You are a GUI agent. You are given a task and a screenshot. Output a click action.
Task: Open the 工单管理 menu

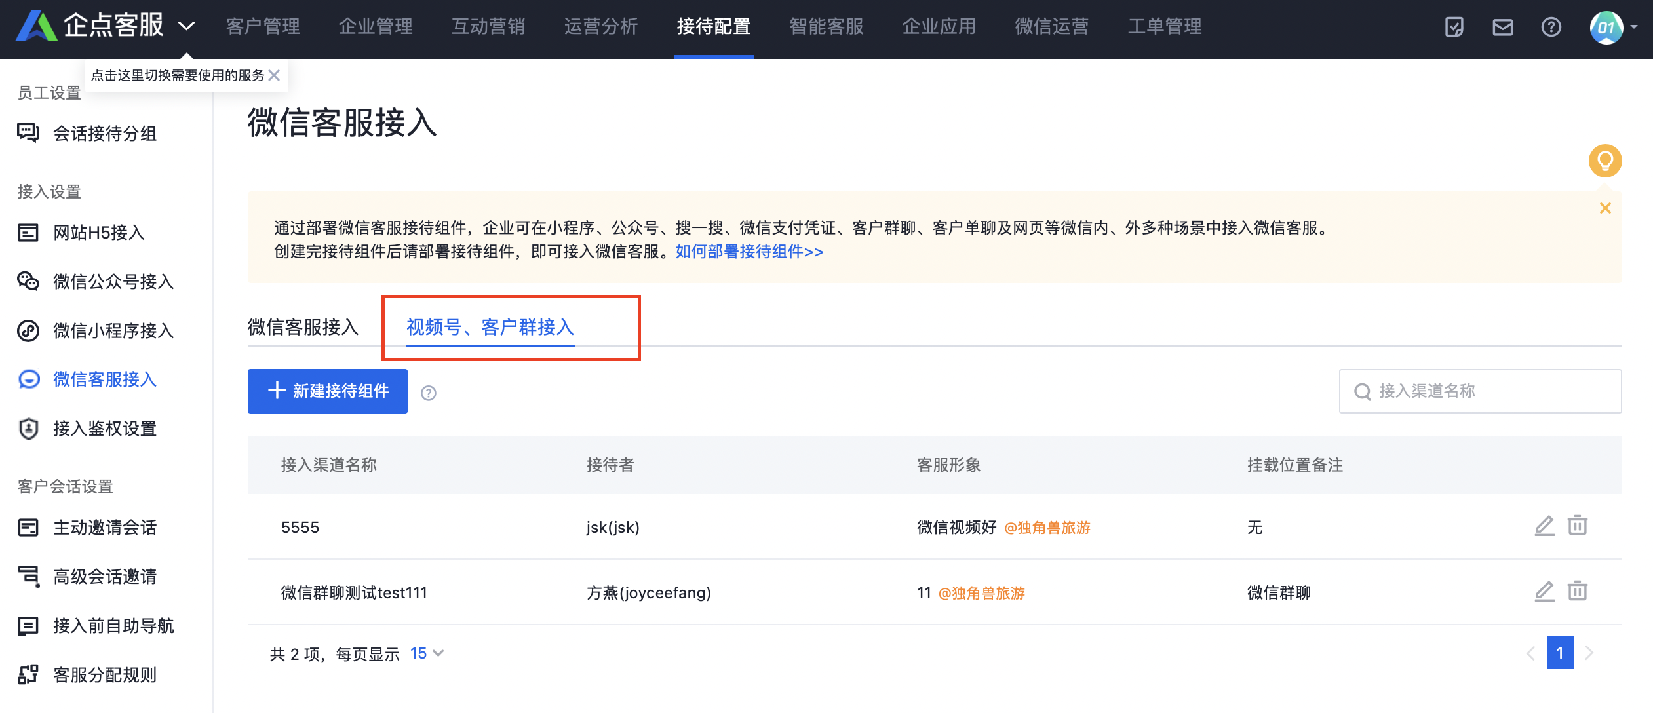1165,27
